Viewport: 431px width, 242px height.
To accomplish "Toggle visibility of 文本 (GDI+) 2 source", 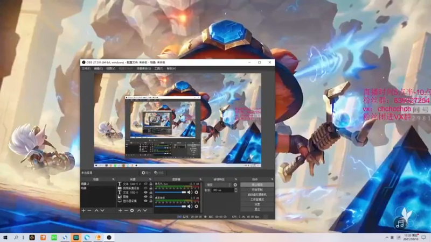I will 145,184.
